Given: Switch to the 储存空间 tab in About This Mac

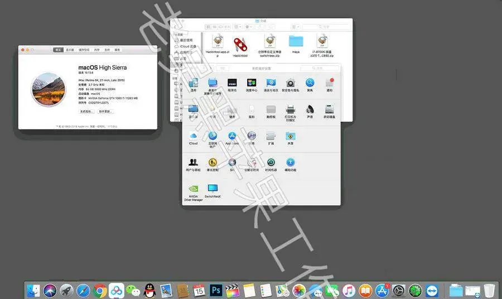Looking at the screenshot, I should click(x=84, y=50).
